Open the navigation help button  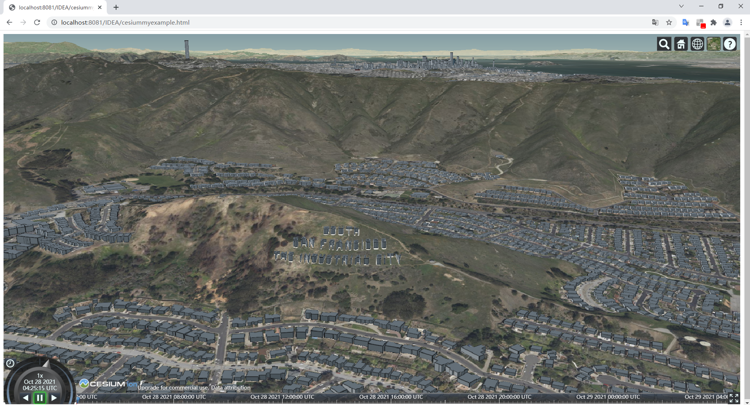pyautogui.click(x=730, y=44)
